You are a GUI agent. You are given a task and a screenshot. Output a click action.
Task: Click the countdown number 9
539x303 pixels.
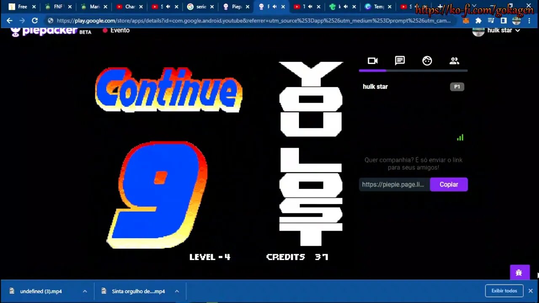(x=157, y=195)
